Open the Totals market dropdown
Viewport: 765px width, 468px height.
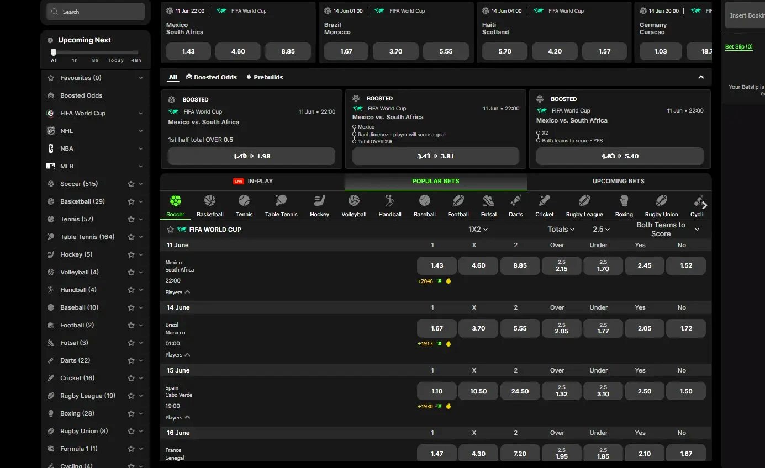(x=561, y=229)
